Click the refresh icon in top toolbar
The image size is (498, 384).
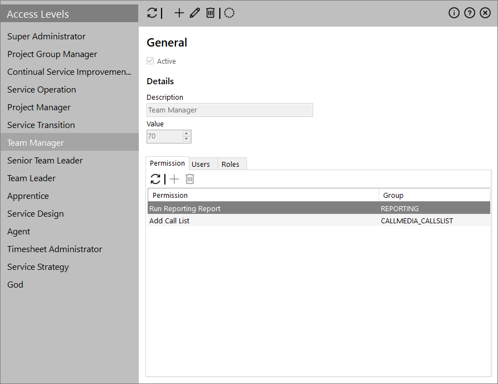(152, 13)
